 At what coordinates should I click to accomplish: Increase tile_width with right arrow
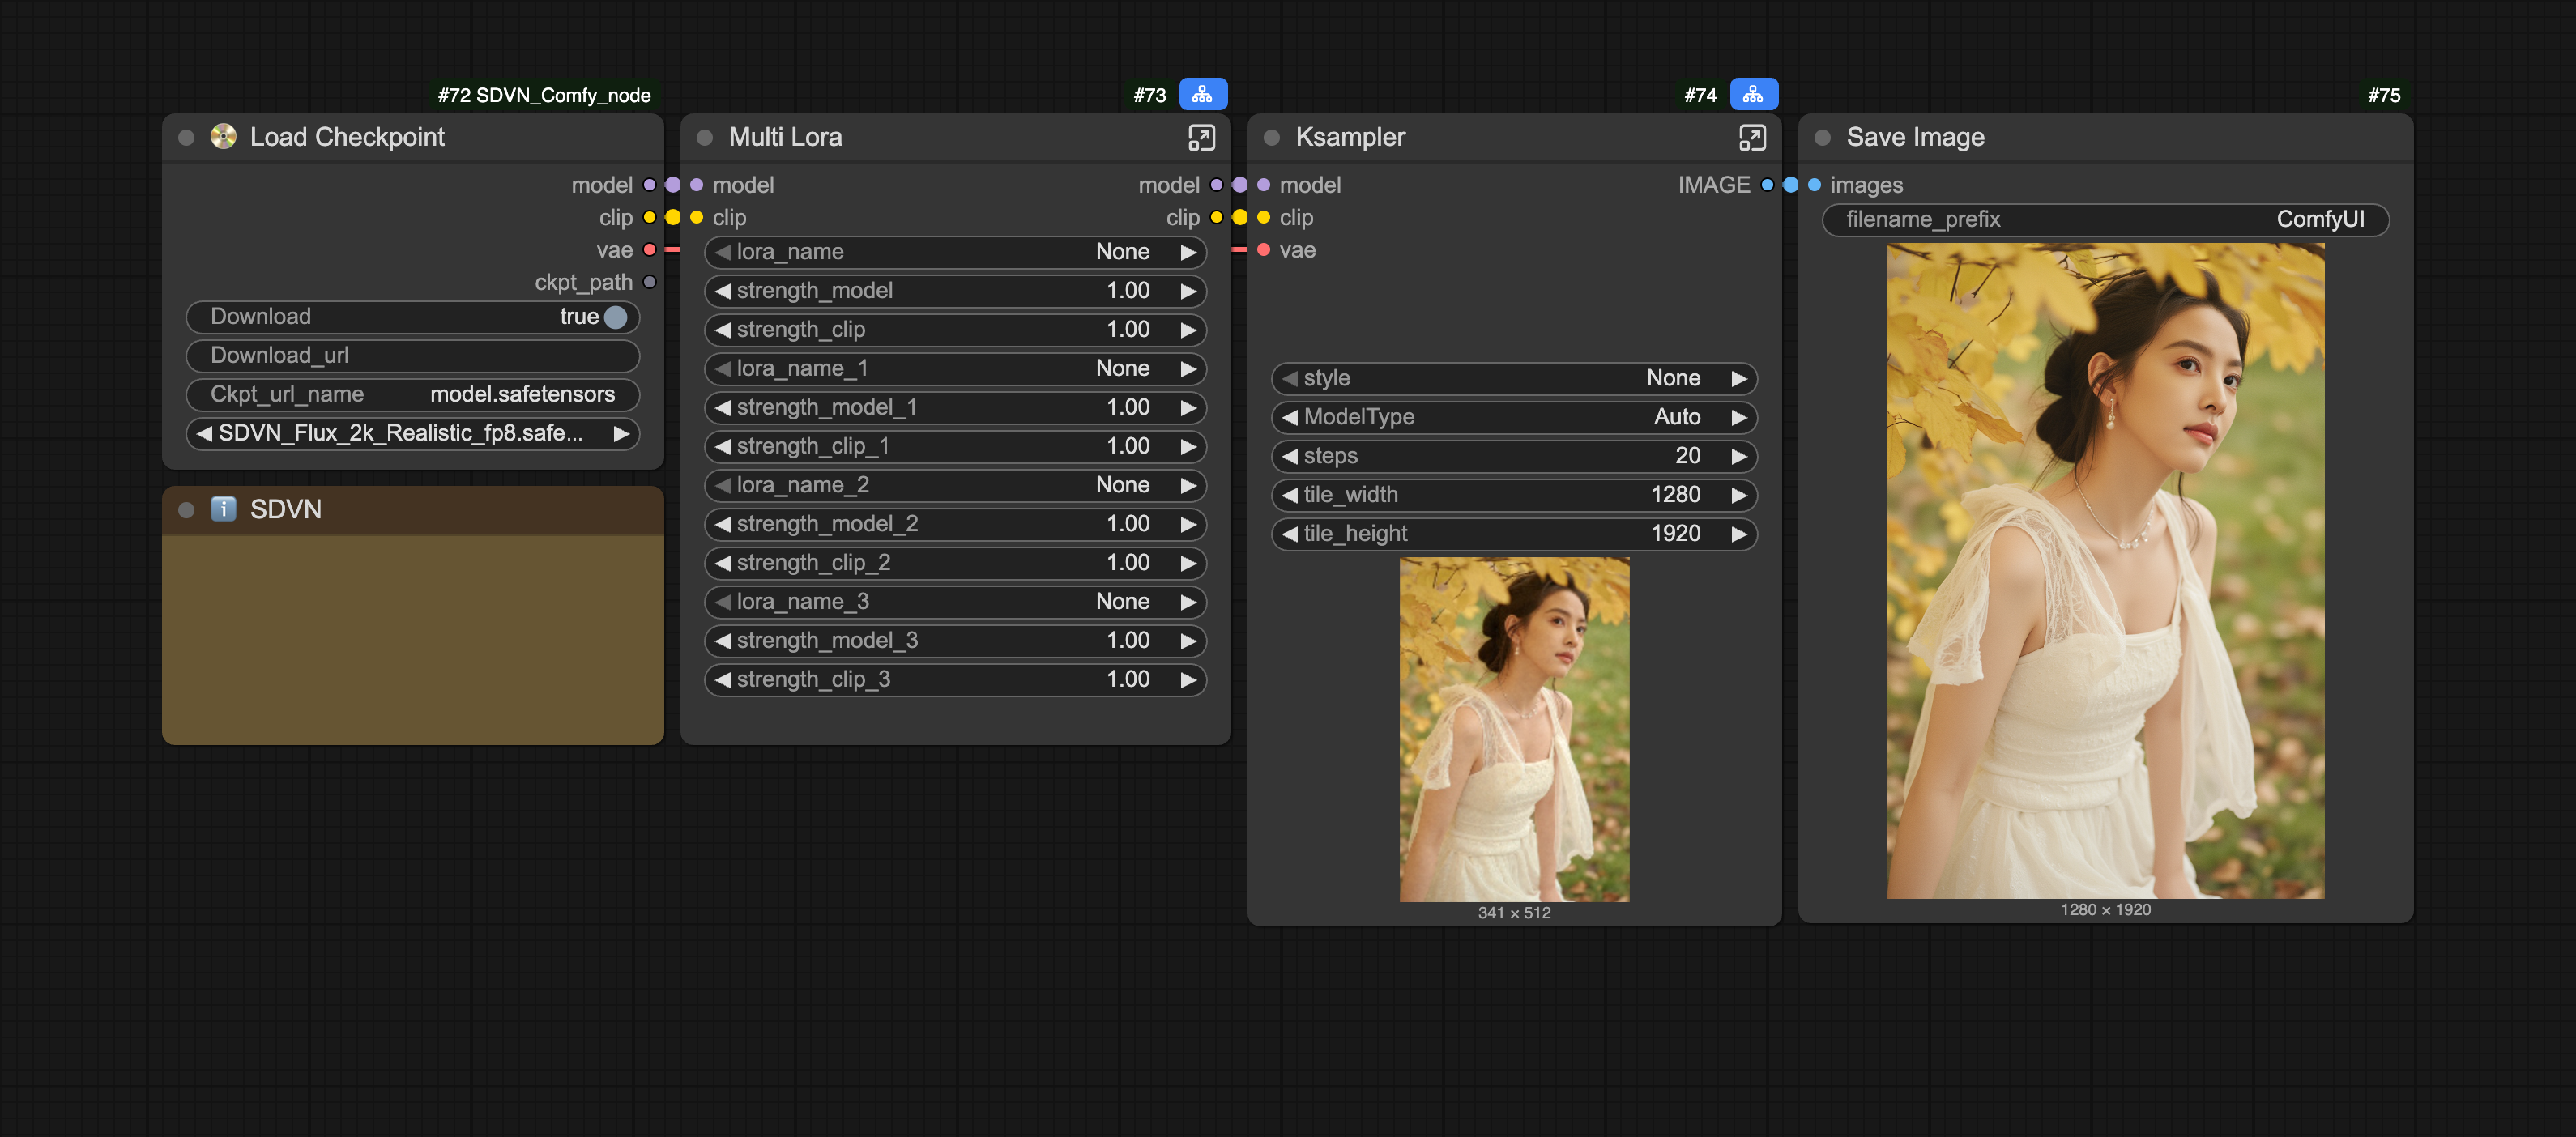point(1739,495)
